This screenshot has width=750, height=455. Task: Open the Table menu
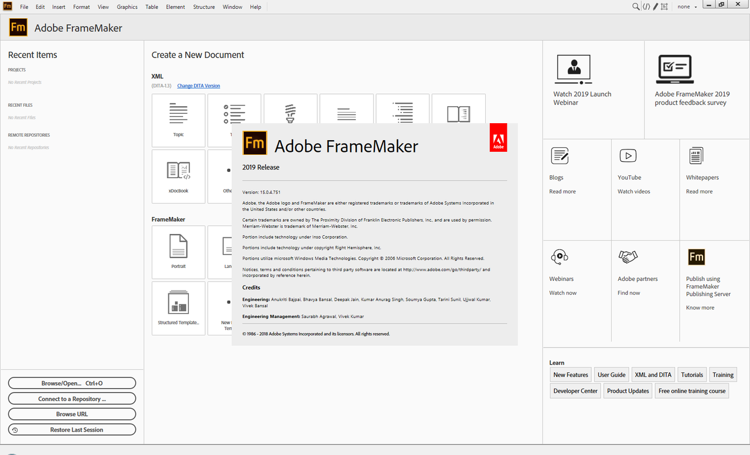point(152,7)
